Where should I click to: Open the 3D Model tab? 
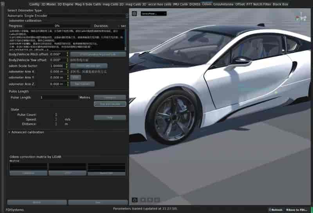49,4
